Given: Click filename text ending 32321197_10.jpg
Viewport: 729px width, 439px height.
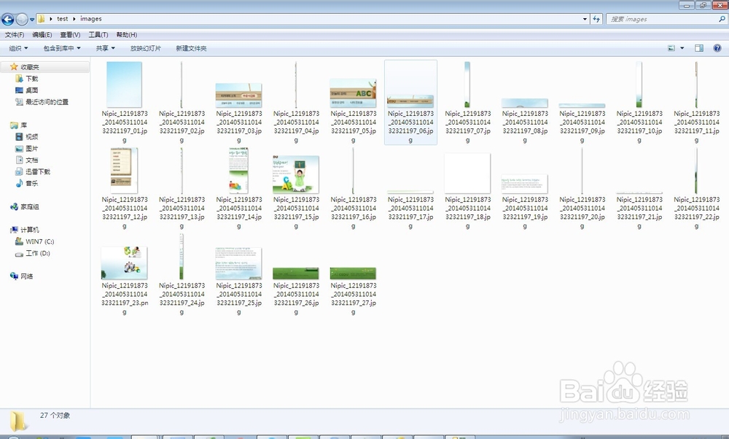Looking at the screenshot, I should 639,127.
